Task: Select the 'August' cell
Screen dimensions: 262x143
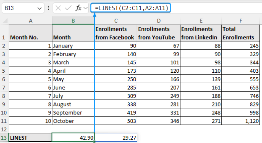Action: click(73, 104)
